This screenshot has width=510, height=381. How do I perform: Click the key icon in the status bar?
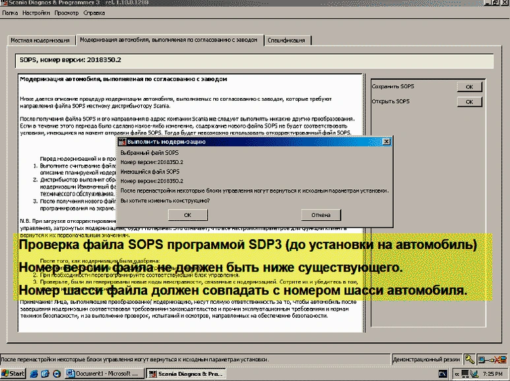pos(469,359)
